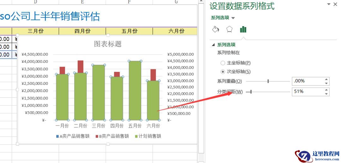Open the task pane options dropdown arrow
This screenshot has width=341, height=163.
tap(329, 4)
